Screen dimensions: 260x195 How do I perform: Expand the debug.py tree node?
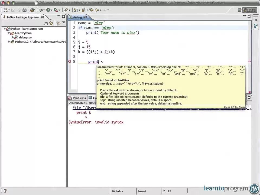pos(13,37)
